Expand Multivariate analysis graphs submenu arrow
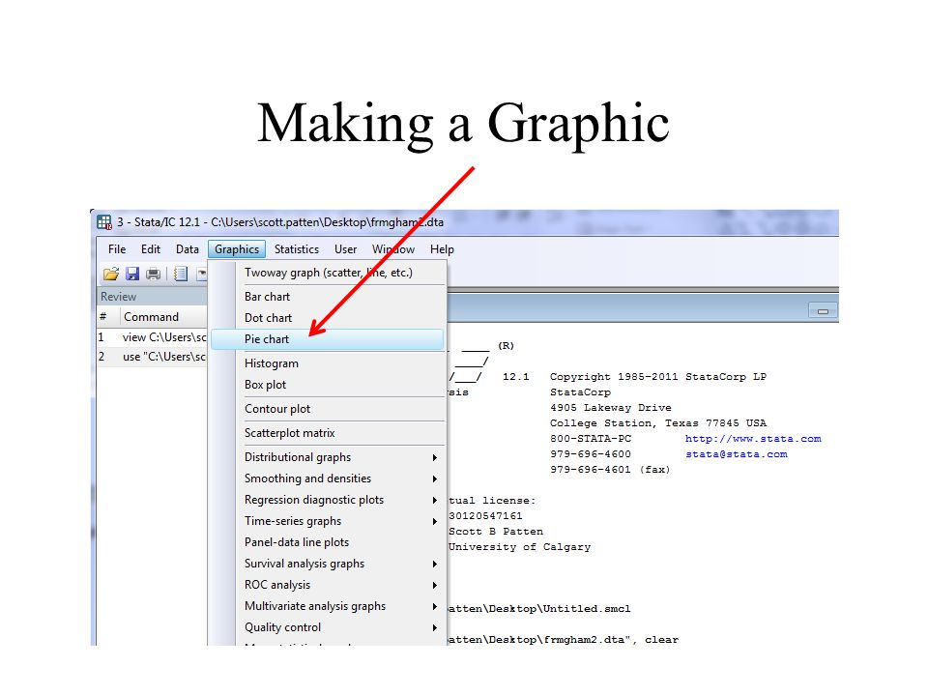928x696 pixels. click(x=434, y=607)
